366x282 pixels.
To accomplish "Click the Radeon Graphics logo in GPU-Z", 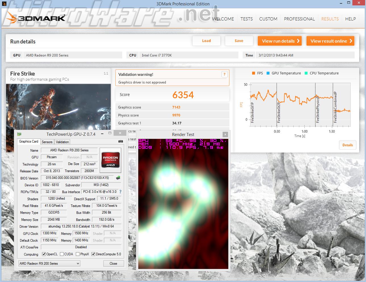I will [x=110, y=160].
